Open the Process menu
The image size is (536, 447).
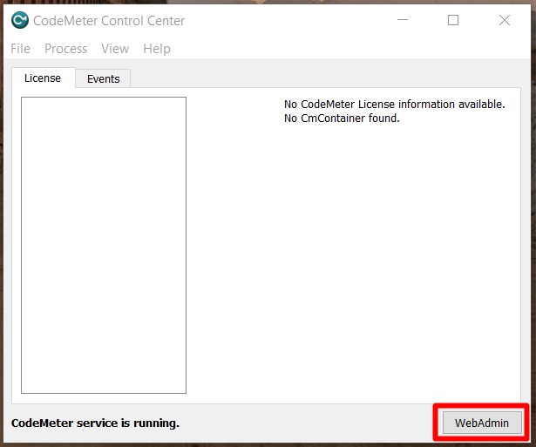click(65, 49)
